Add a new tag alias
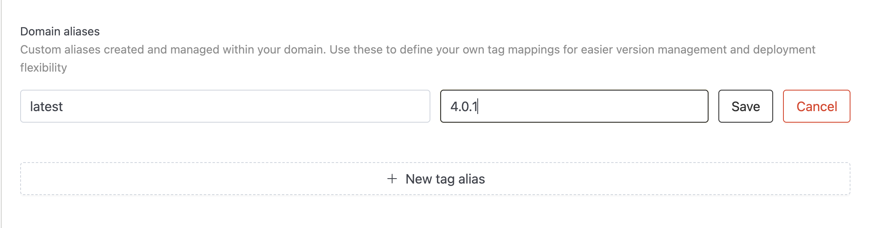Viewport: 869px width, 228px height. [x=435, y=179]
